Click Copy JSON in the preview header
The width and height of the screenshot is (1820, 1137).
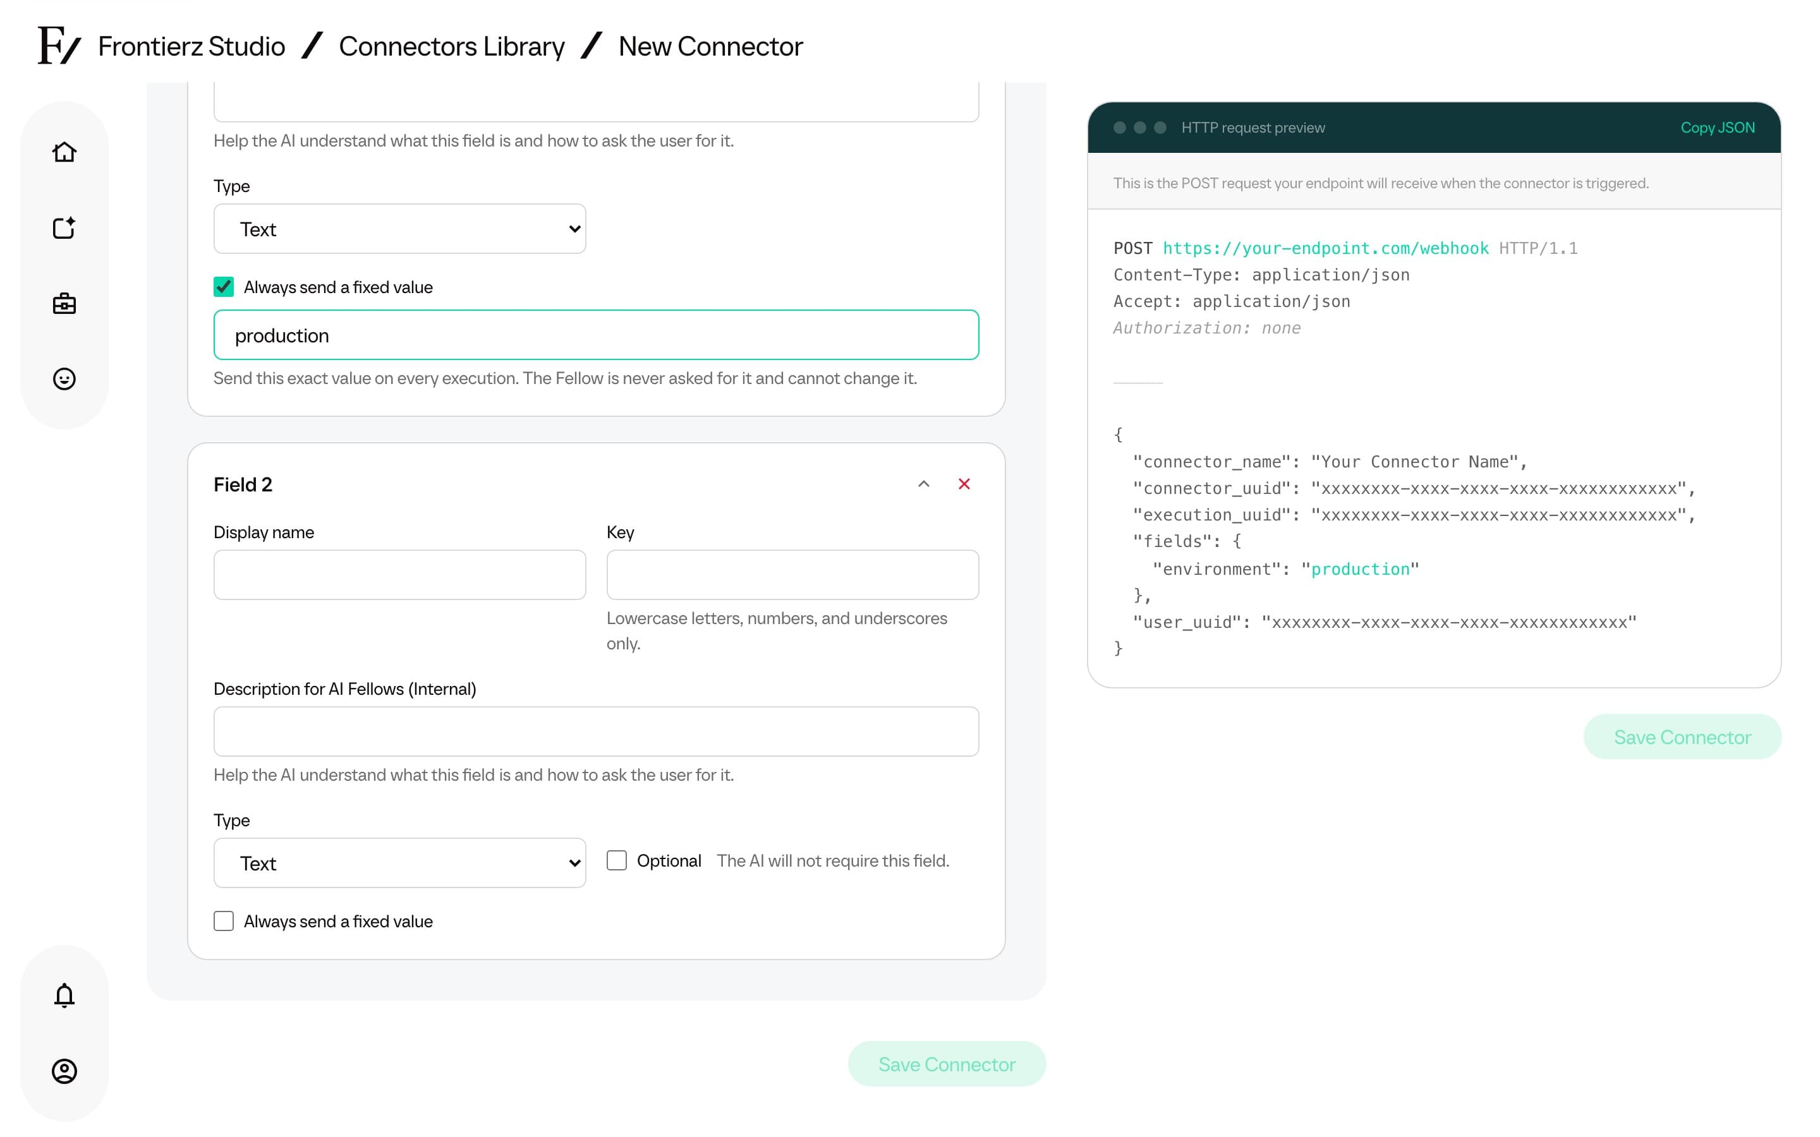pyautogui.click(x=1718, y=128)
